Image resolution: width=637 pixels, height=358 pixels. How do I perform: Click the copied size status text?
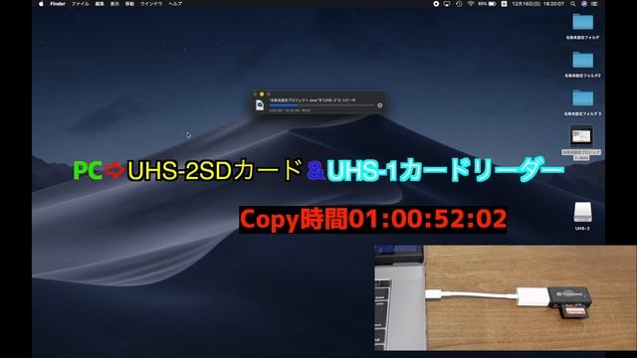click(290, 110)
